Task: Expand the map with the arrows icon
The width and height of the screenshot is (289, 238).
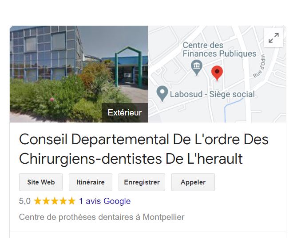Action: coord(273,38)
